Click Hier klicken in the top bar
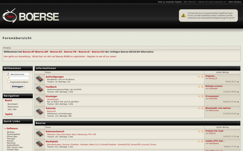 click(235, 2)
